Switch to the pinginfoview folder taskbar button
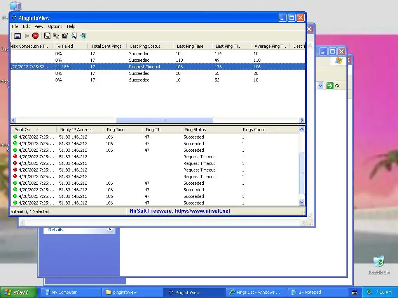This screenshot has width=398, height=298. point(133,292)
